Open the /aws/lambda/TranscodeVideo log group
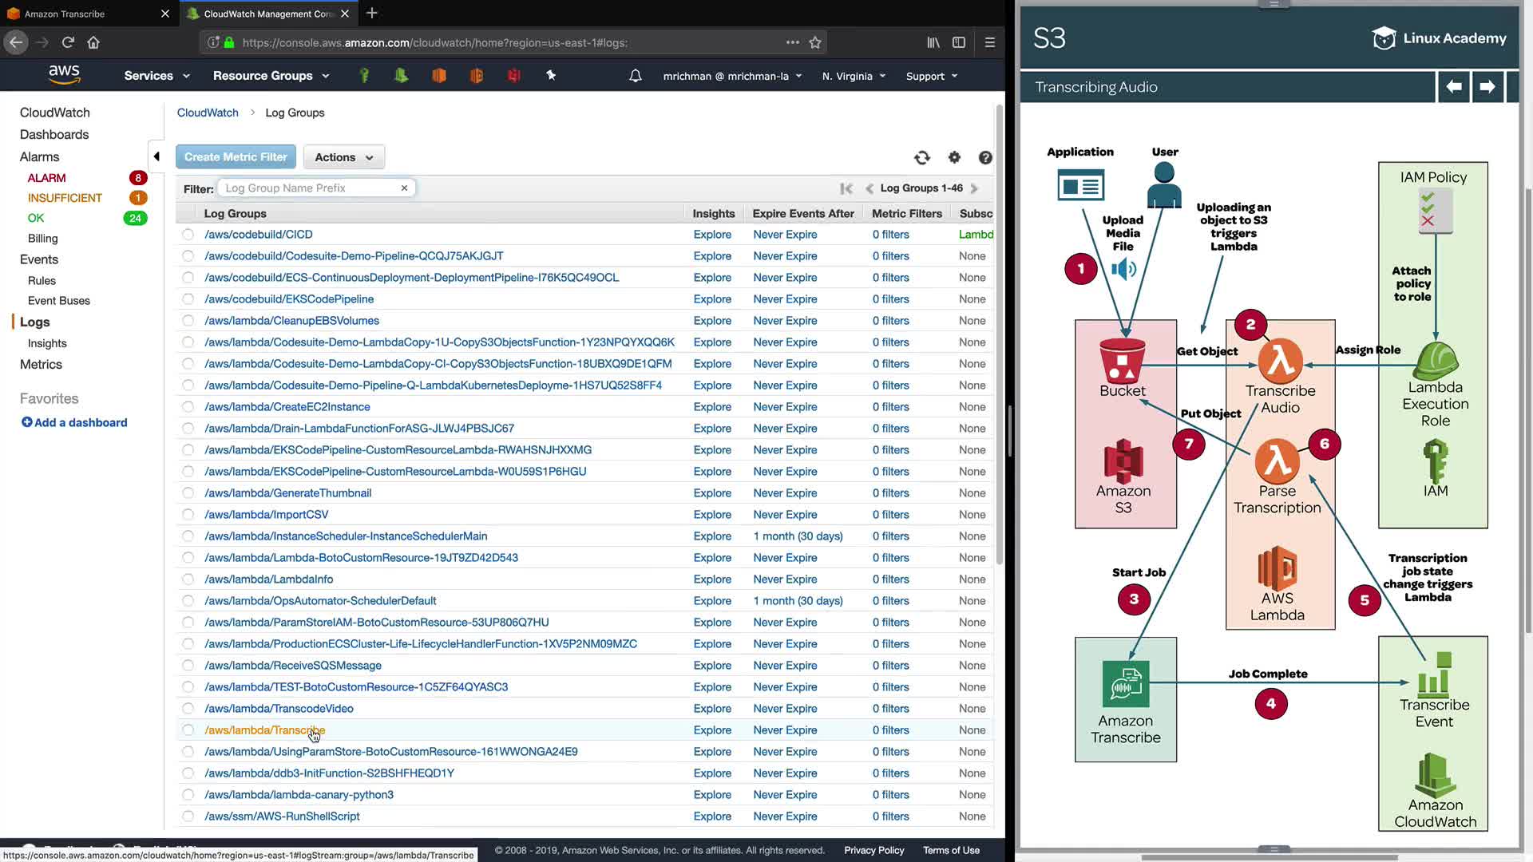This screenshot has width=1533, height=862. click(x=279, y=709)
